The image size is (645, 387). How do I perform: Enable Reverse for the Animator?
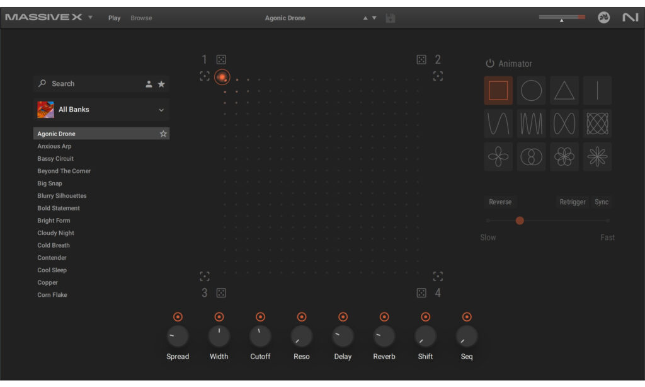click(500, 202)
